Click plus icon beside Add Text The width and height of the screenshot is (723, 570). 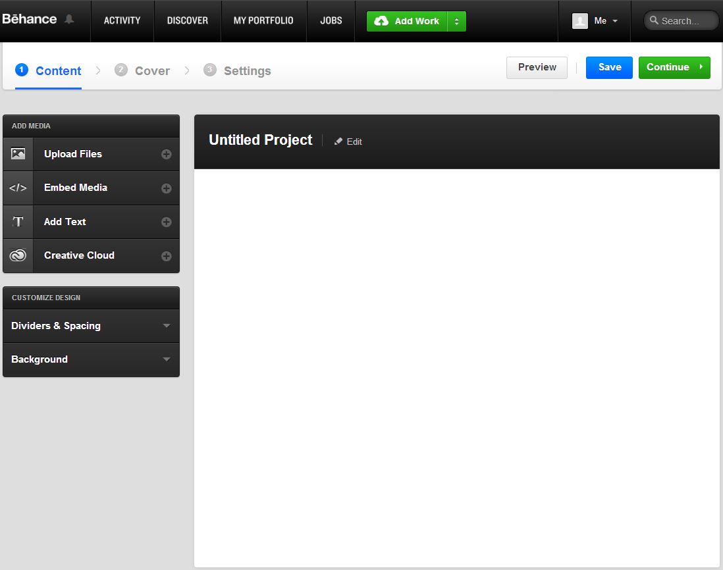click(167, 222)
